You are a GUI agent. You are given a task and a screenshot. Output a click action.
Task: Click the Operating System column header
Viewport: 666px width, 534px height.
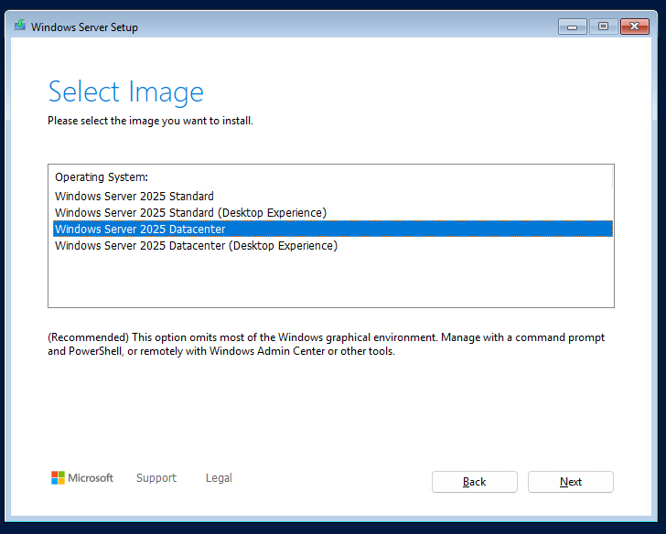pyautogui.click(x=102, y=176)
